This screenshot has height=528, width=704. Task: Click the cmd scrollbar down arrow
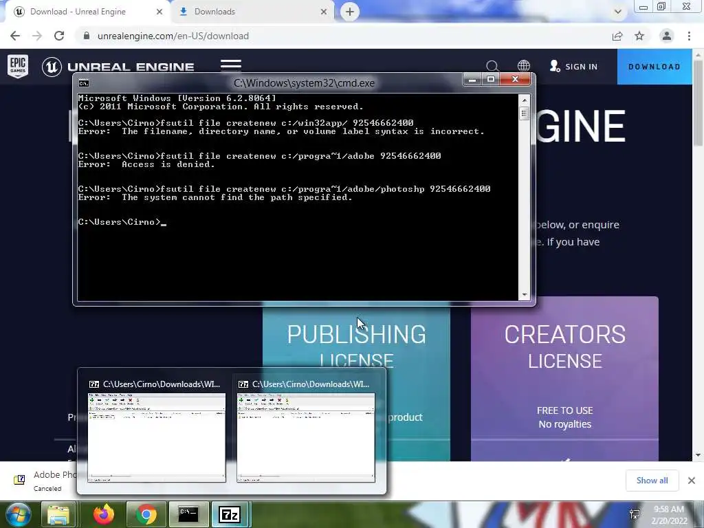point(524,295)
